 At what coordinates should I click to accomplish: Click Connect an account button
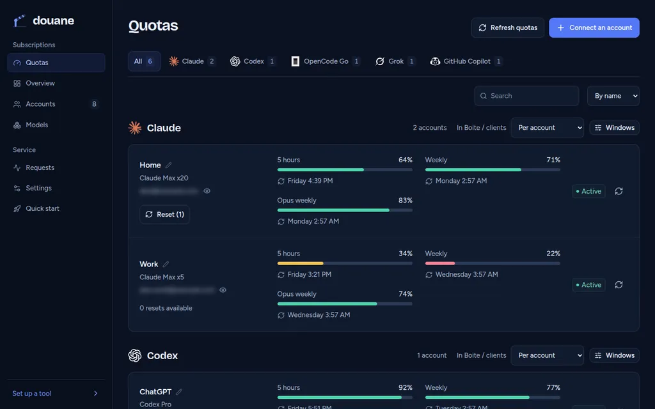pos(594,27)
